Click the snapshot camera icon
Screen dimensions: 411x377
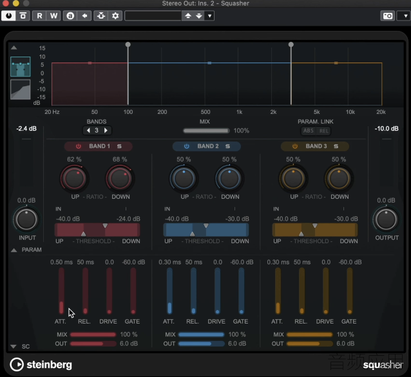(388, 16)
